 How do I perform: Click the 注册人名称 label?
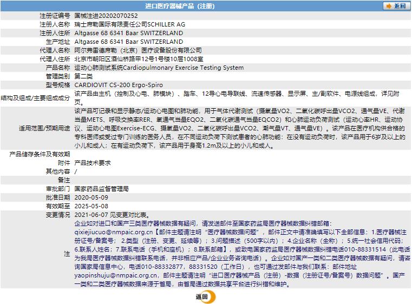[55, 24]
